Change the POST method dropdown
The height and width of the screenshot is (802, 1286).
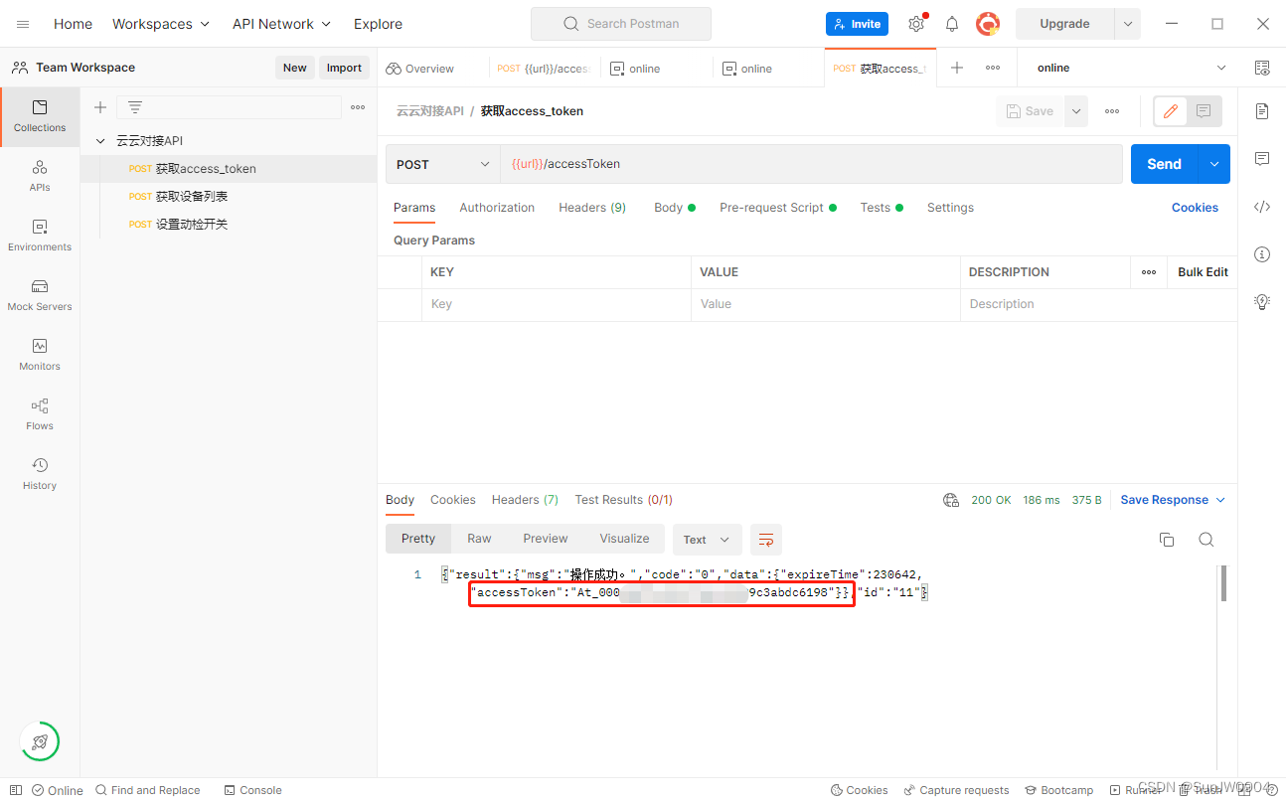point(443,164)
